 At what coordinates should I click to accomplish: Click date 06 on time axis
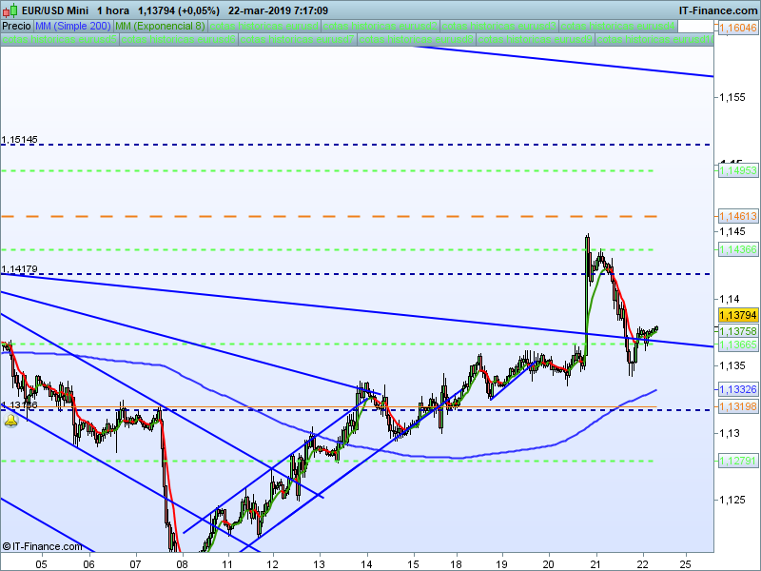[88, 563]
